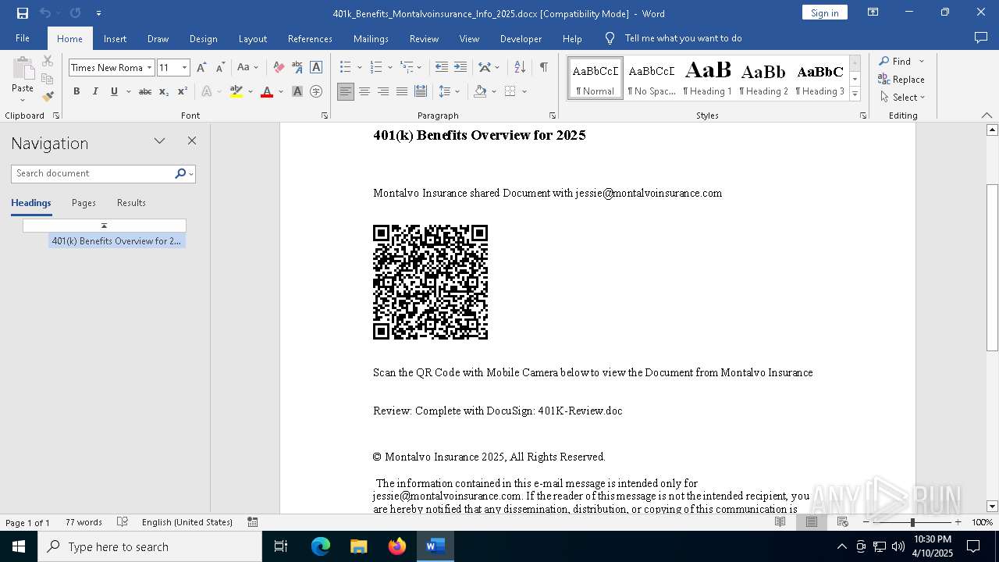Toggle Align Left

point(346,91)
